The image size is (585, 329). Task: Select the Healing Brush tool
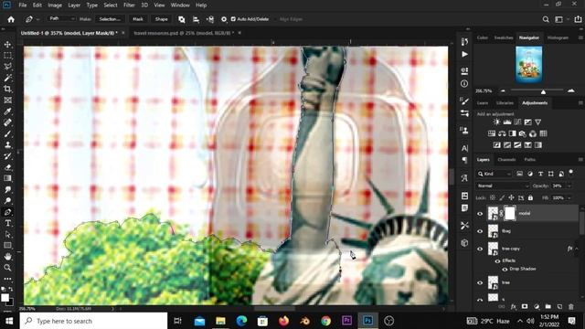[x=7, y=122]
